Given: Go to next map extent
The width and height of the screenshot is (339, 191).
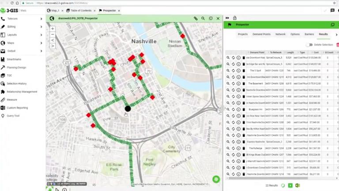Looking at the screenshot, I should pos(53,46).
